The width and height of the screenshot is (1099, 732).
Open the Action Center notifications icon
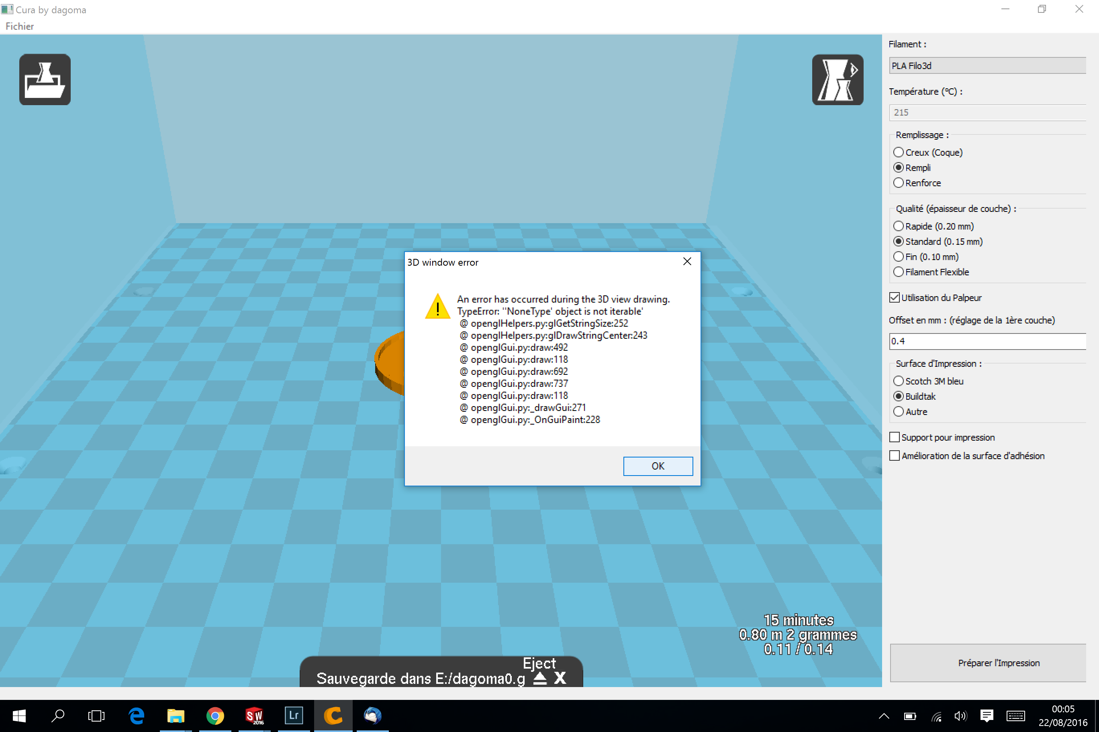point(987,716)
